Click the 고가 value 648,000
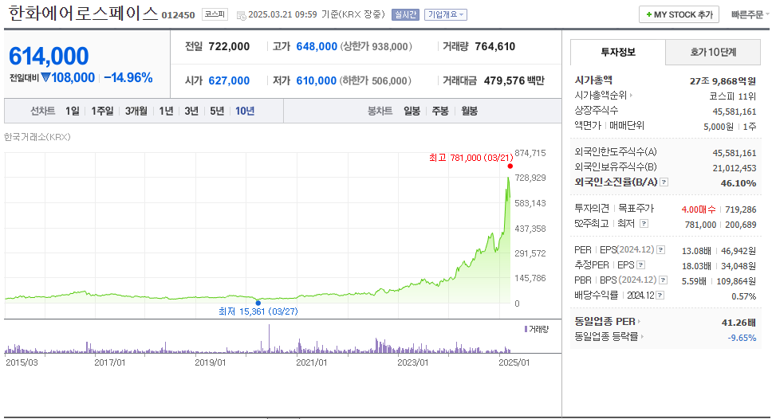 (317, 47)
